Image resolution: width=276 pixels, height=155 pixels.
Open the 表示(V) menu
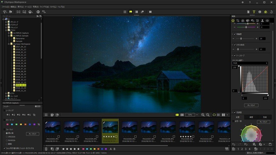click(x=21, y=7)
